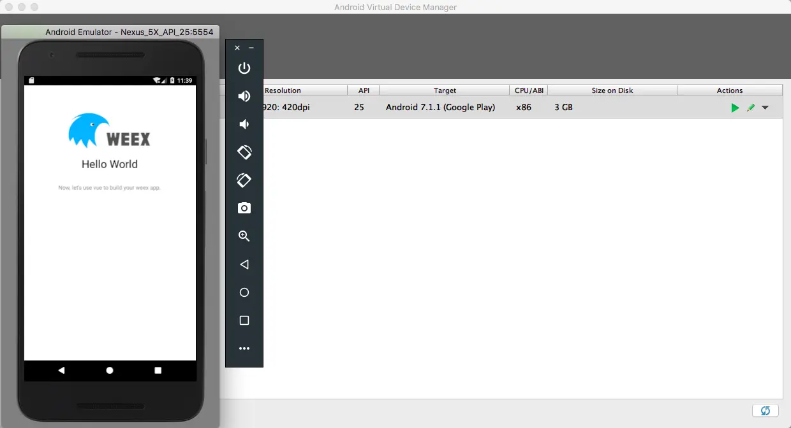Click the toolbar Overview square icon
The image size is (791, 428).
click(x=244, y=320)
